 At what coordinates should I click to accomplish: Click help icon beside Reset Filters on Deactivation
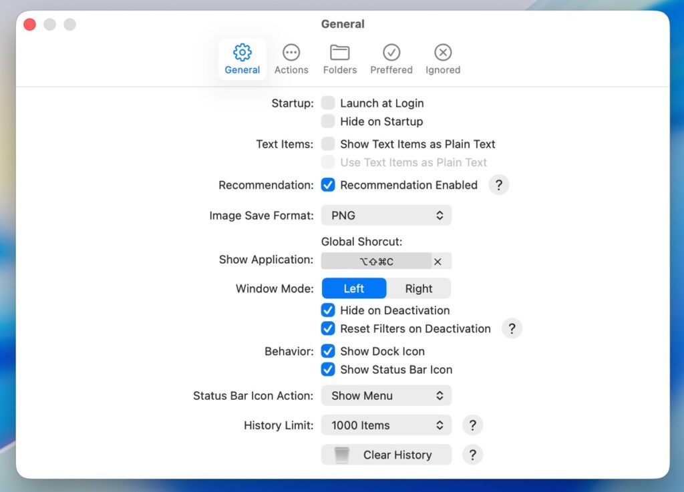point(512,328)
